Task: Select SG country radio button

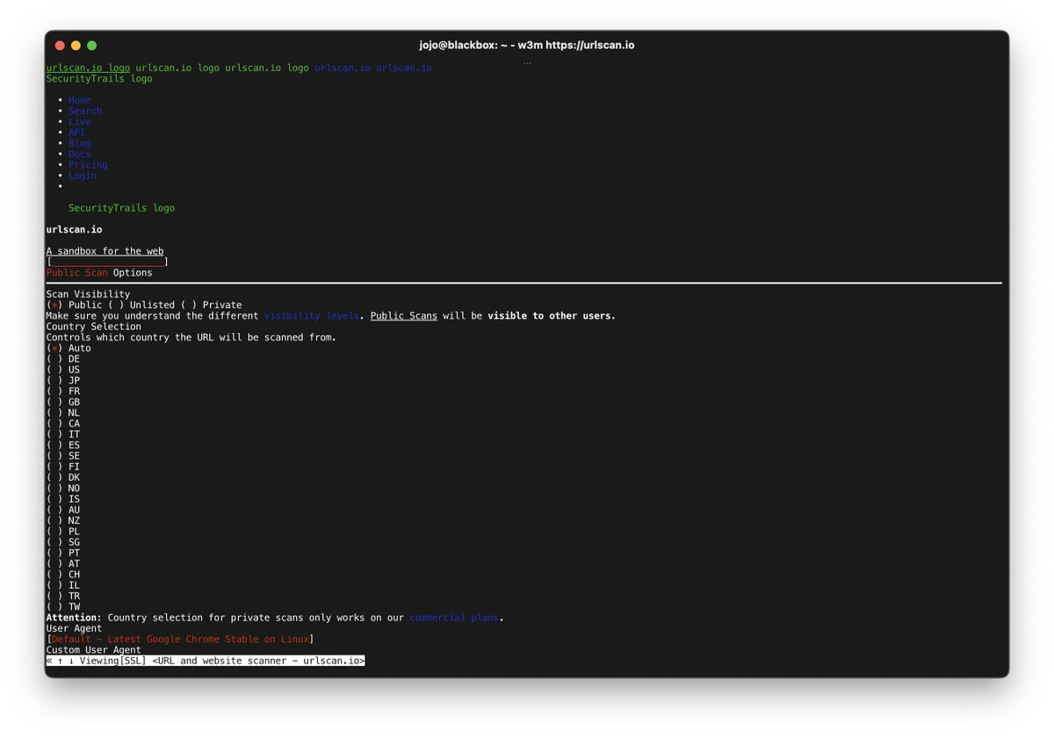Action: point(54,542)
